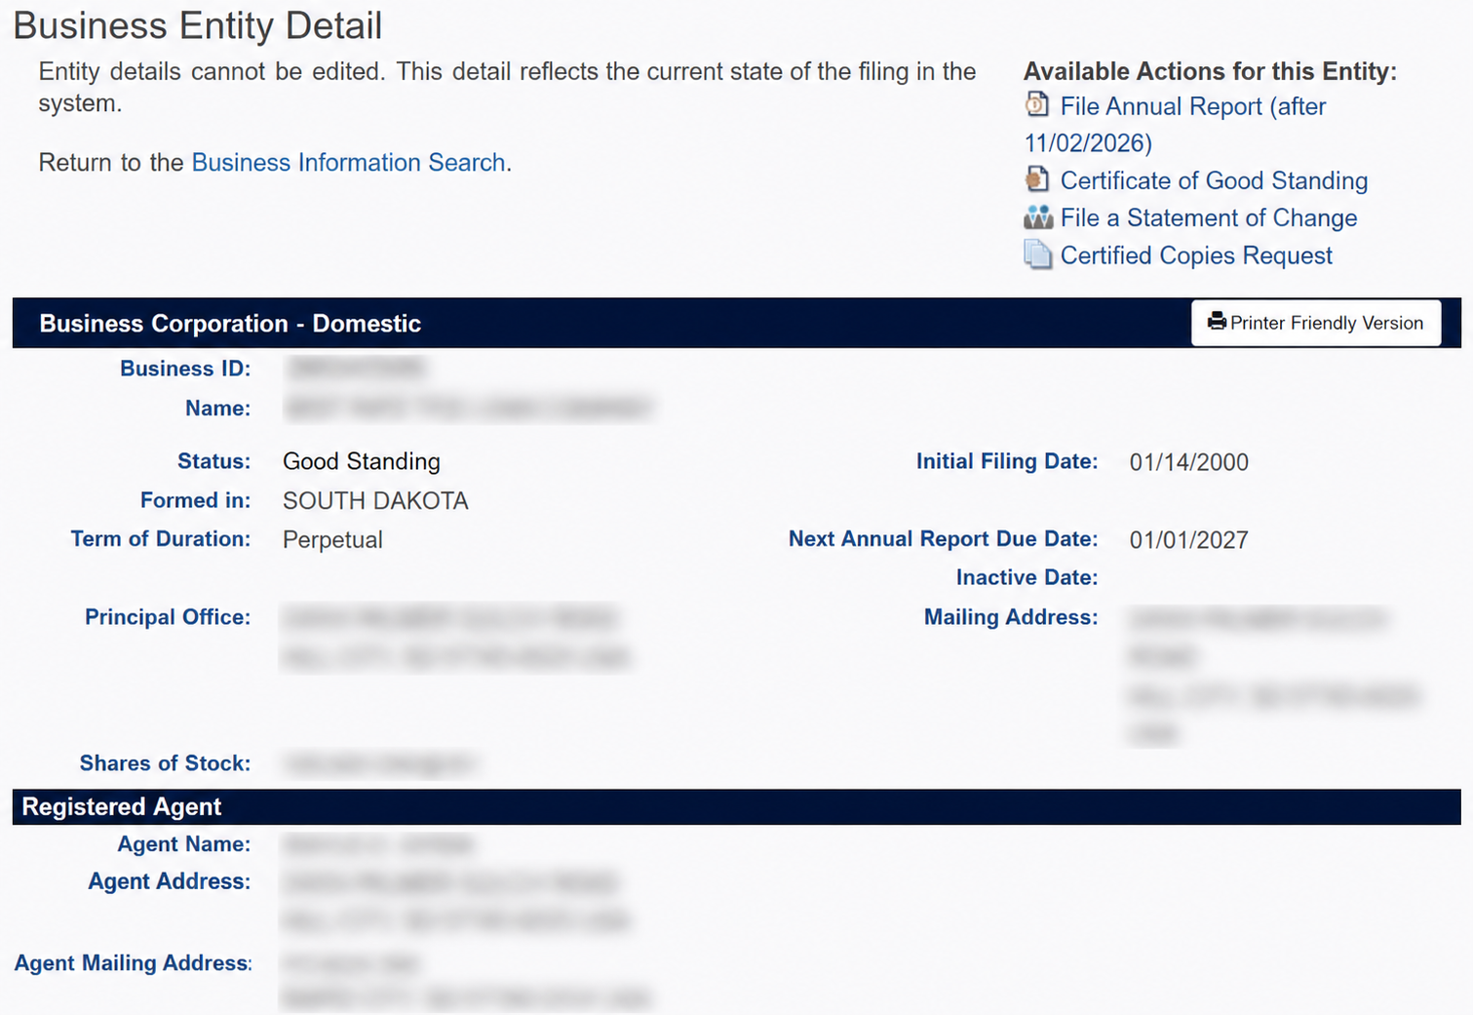Click the File Annual Report clock icon
Viewport: 1473px width, 1015px height.
coord(1037,104)
